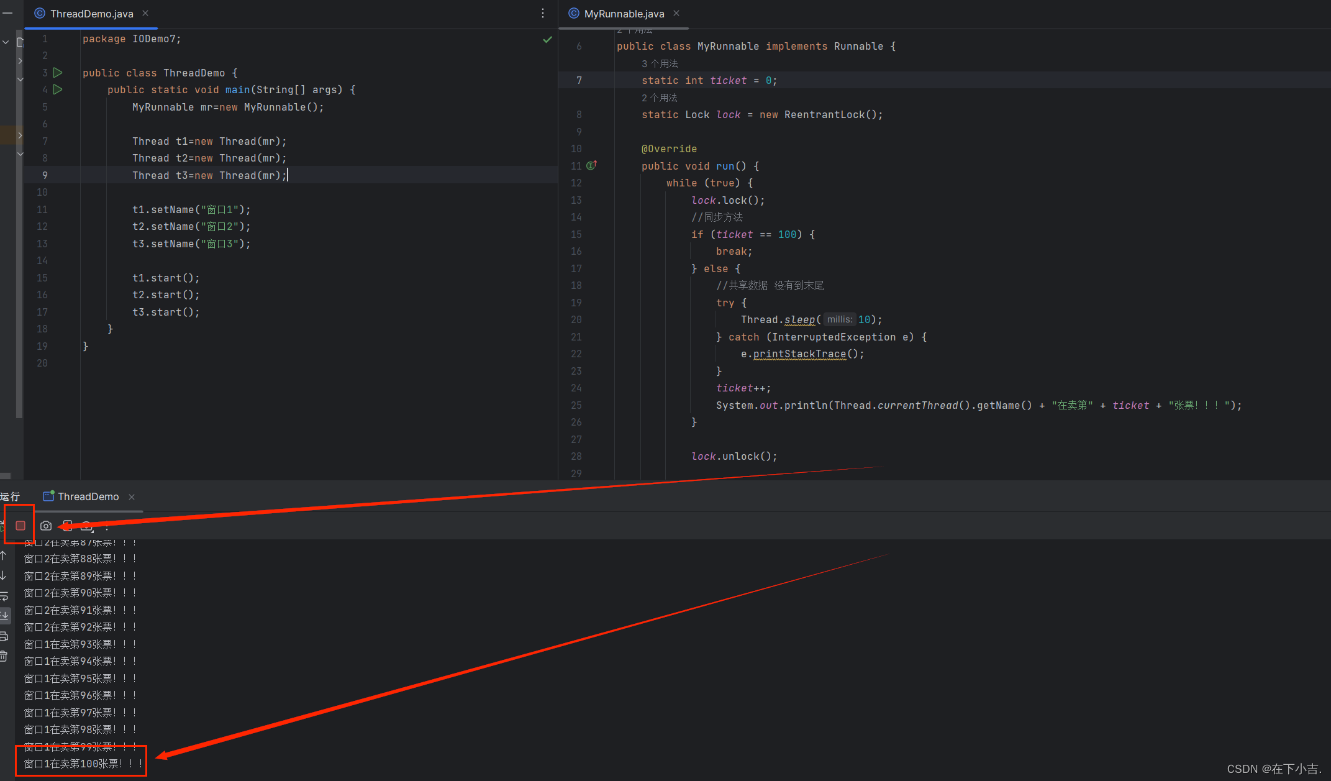This screenshot has width=1331, height=781.
Task: Click the '2 个用法' hint above lock
Action: tap(660, 98)
